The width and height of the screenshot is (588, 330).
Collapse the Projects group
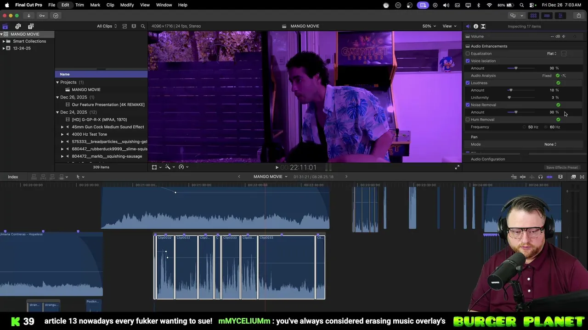(x=57, y=82)
